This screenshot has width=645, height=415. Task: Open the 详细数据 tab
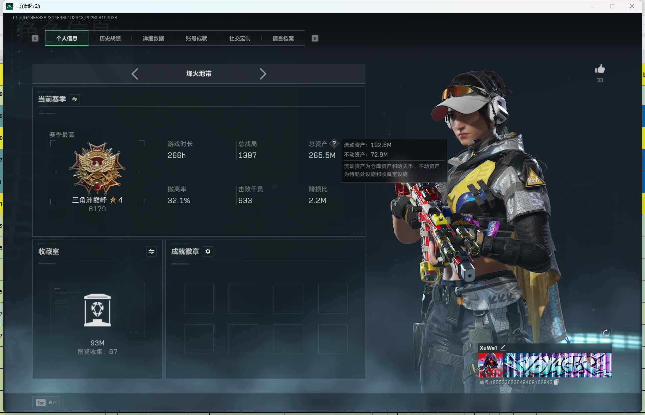(153, 38)
